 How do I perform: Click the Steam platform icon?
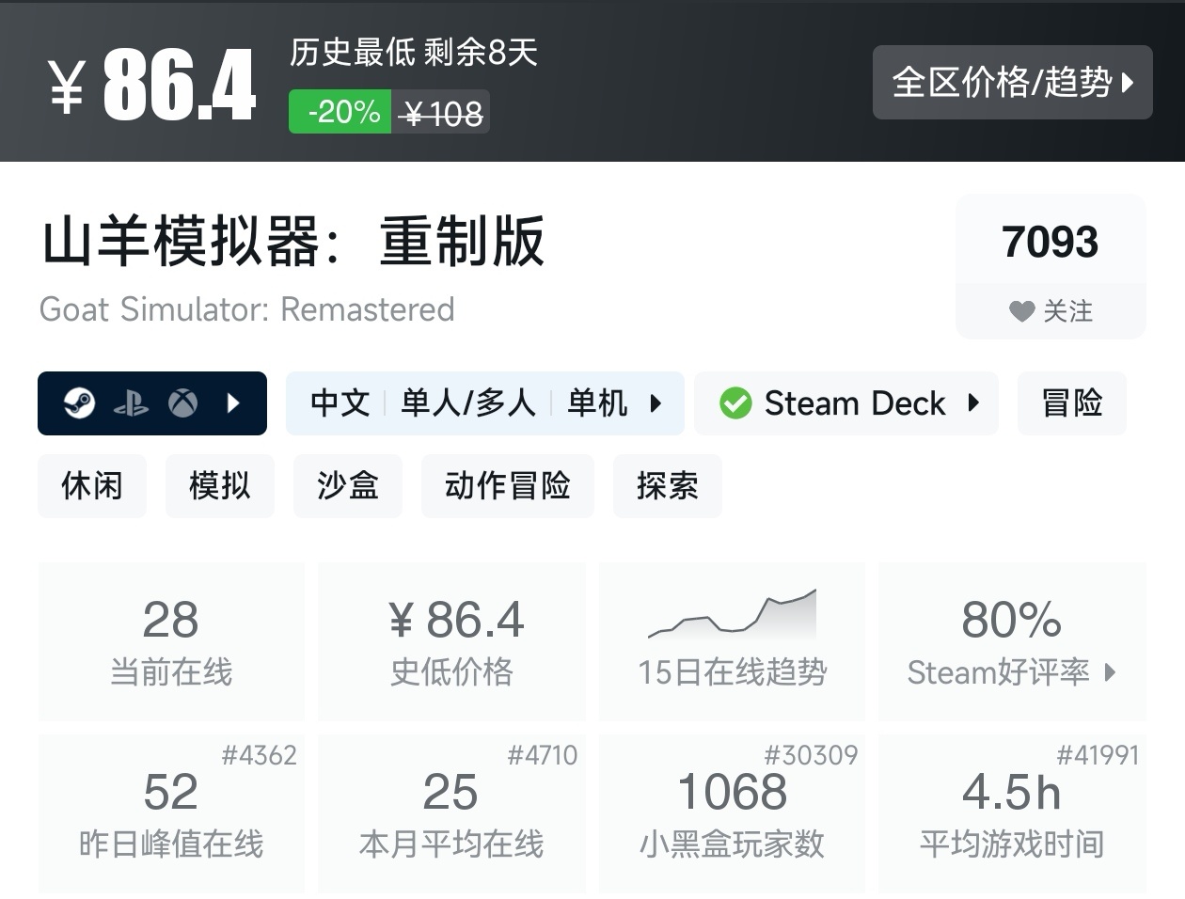point(80,403)
